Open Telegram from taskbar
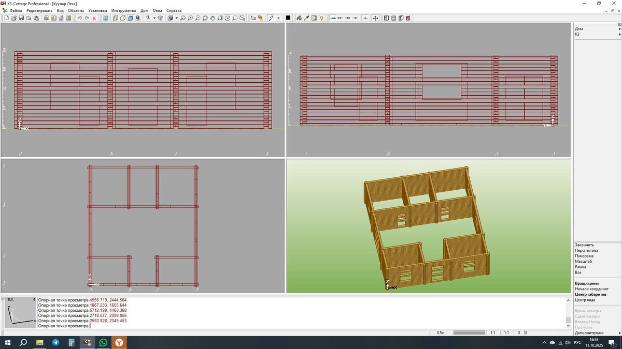 [55, 342]
